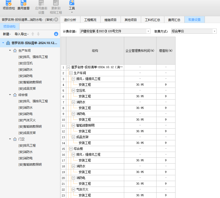
Task: Click 增值税 value 9 in row 21
Action: pyautogui.click(x=166, y=184)
